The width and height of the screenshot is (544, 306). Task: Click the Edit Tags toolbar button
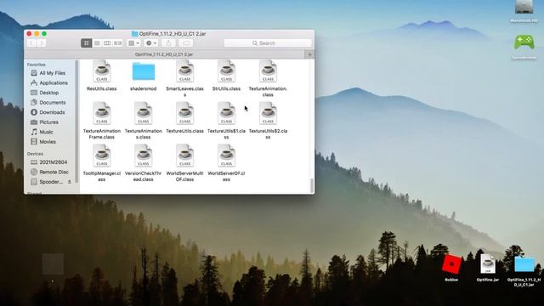[x=186, y=43]
